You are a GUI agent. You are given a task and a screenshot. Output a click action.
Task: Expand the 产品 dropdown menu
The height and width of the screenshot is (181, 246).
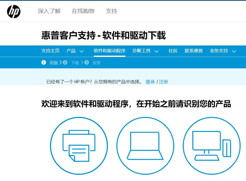click(75, 51)
